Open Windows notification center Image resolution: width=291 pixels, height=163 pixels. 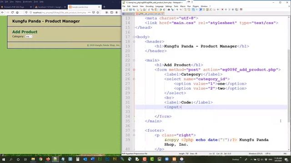point(286,159)
